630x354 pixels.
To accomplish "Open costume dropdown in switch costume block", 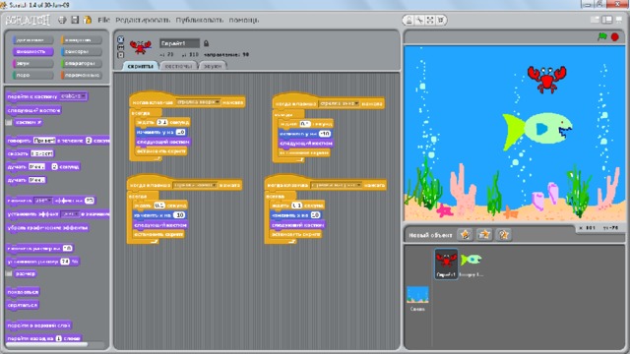I will [x=73, y=96].
